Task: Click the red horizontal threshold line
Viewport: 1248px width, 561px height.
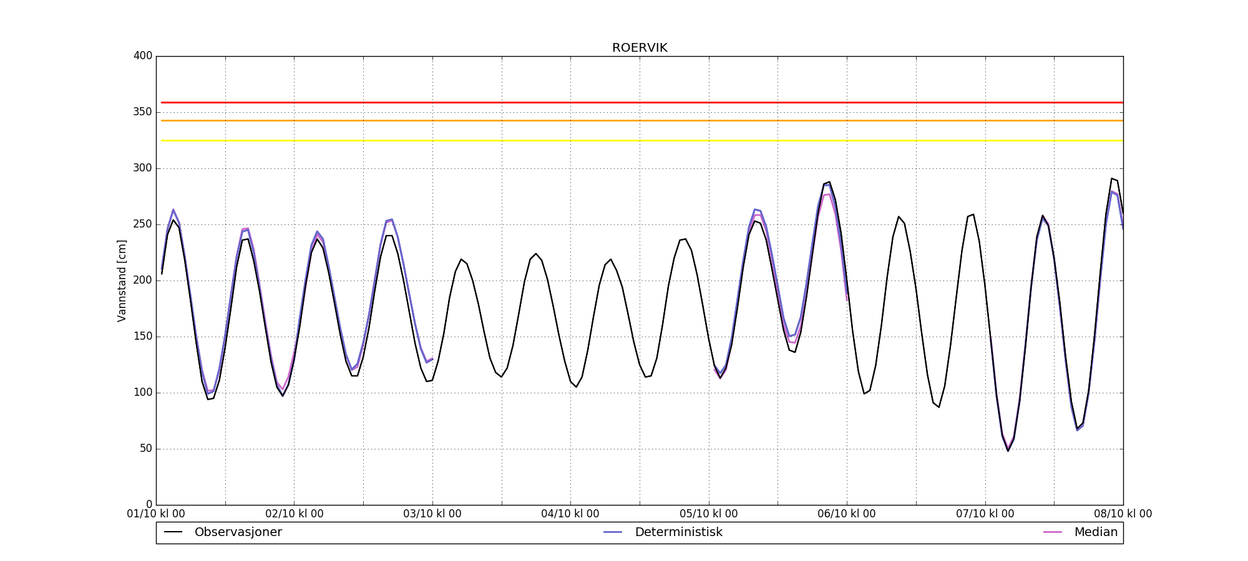Action: pyautogui.click(x=642, y=102)
